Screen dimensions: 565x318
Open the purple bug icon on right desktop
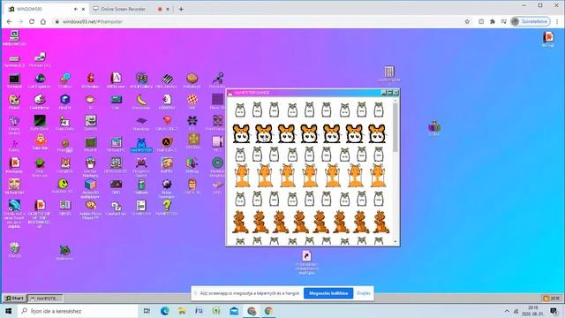point(434,126)
